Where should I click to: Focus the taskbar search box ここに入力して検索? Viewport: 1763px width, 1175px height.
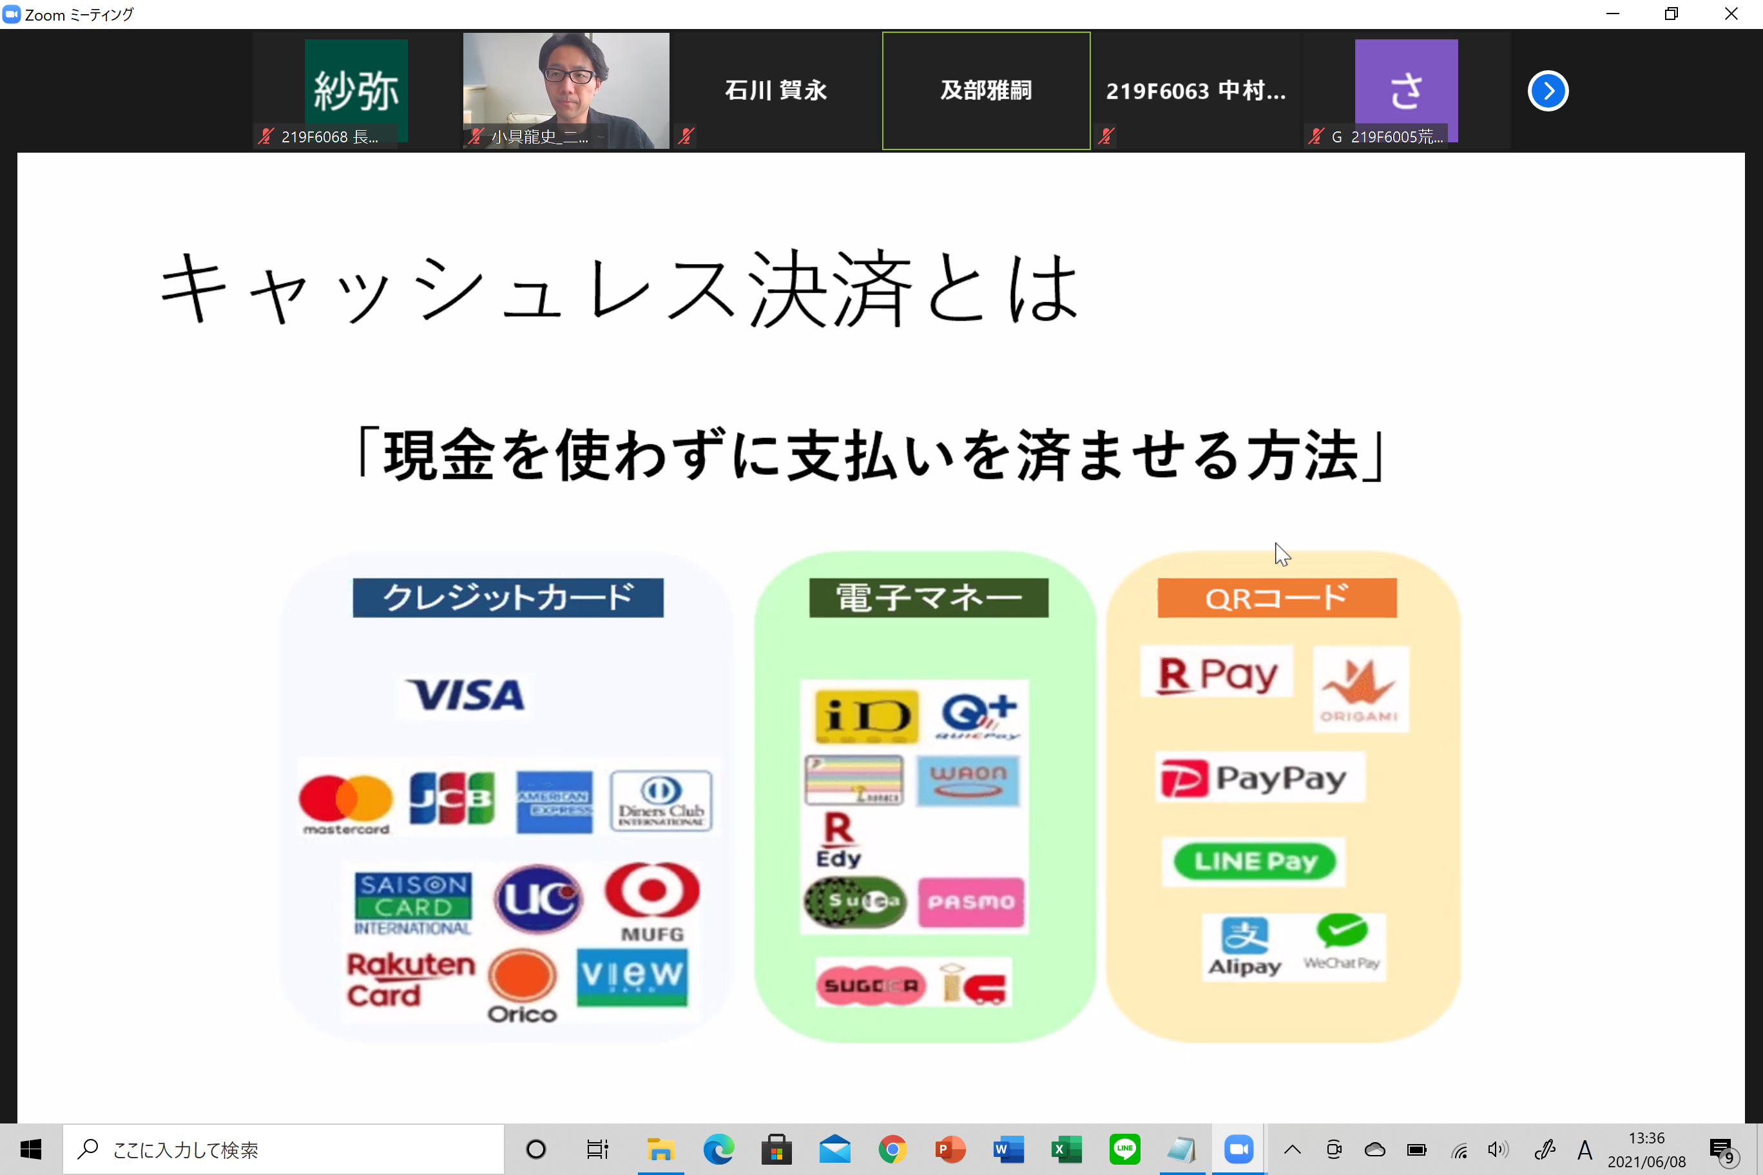(284, 1149)
